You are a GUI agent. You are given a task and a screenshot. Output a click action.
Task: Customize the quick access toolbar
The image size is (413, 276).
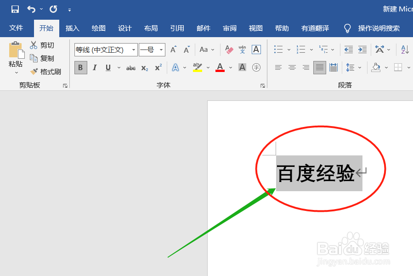tap(69, 10)
